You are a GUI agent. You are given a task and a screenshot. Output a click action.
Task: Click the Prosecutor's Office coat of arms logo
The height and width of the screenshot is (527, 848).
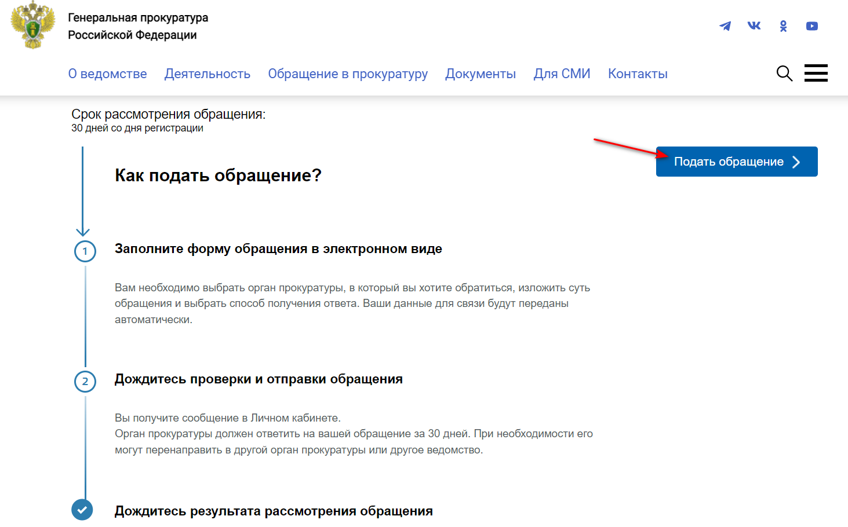click(x=32, y=25)
